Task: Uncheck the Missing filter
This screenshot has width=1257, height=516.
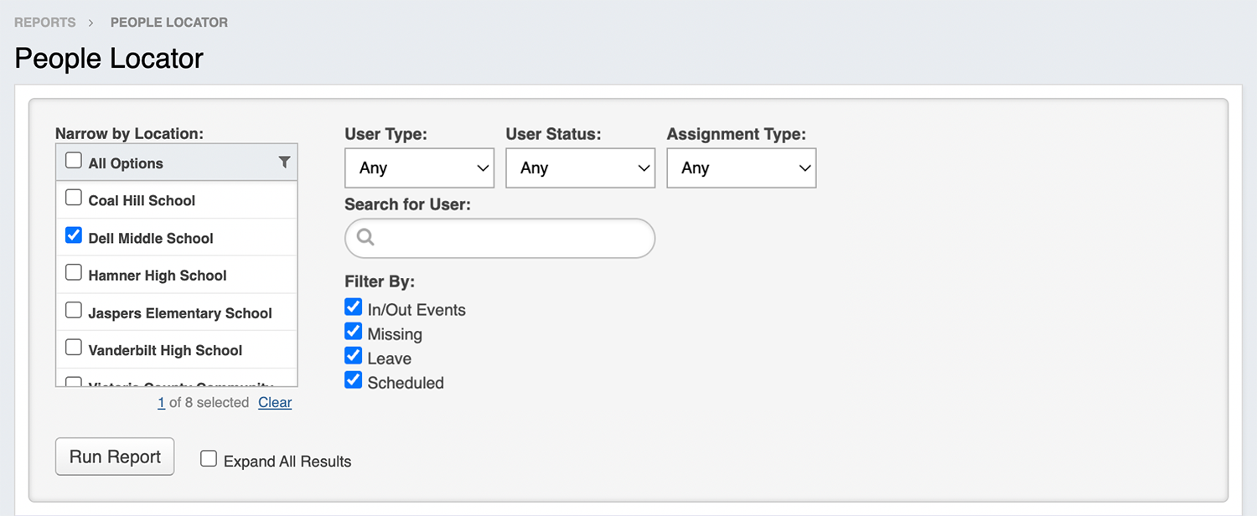Action: point(354,332)
